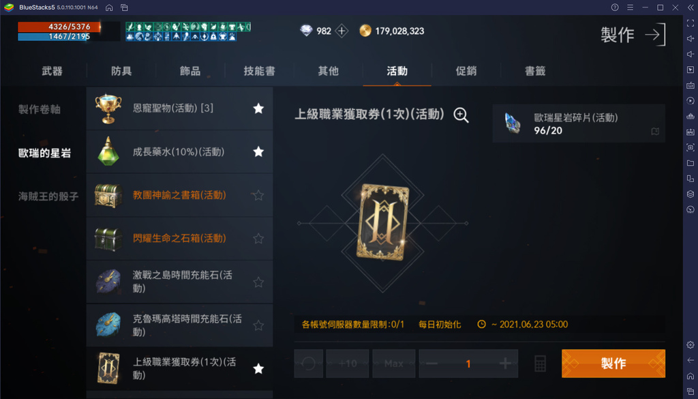
Task: Toggle favorite star for 恩寵聖物(活動)
Action: click(x=258, y=108)
